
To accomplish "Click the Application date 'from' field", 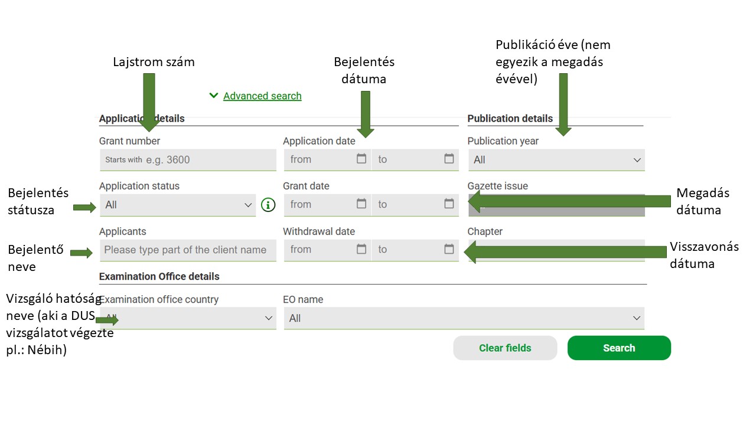I will pos(327,159).
